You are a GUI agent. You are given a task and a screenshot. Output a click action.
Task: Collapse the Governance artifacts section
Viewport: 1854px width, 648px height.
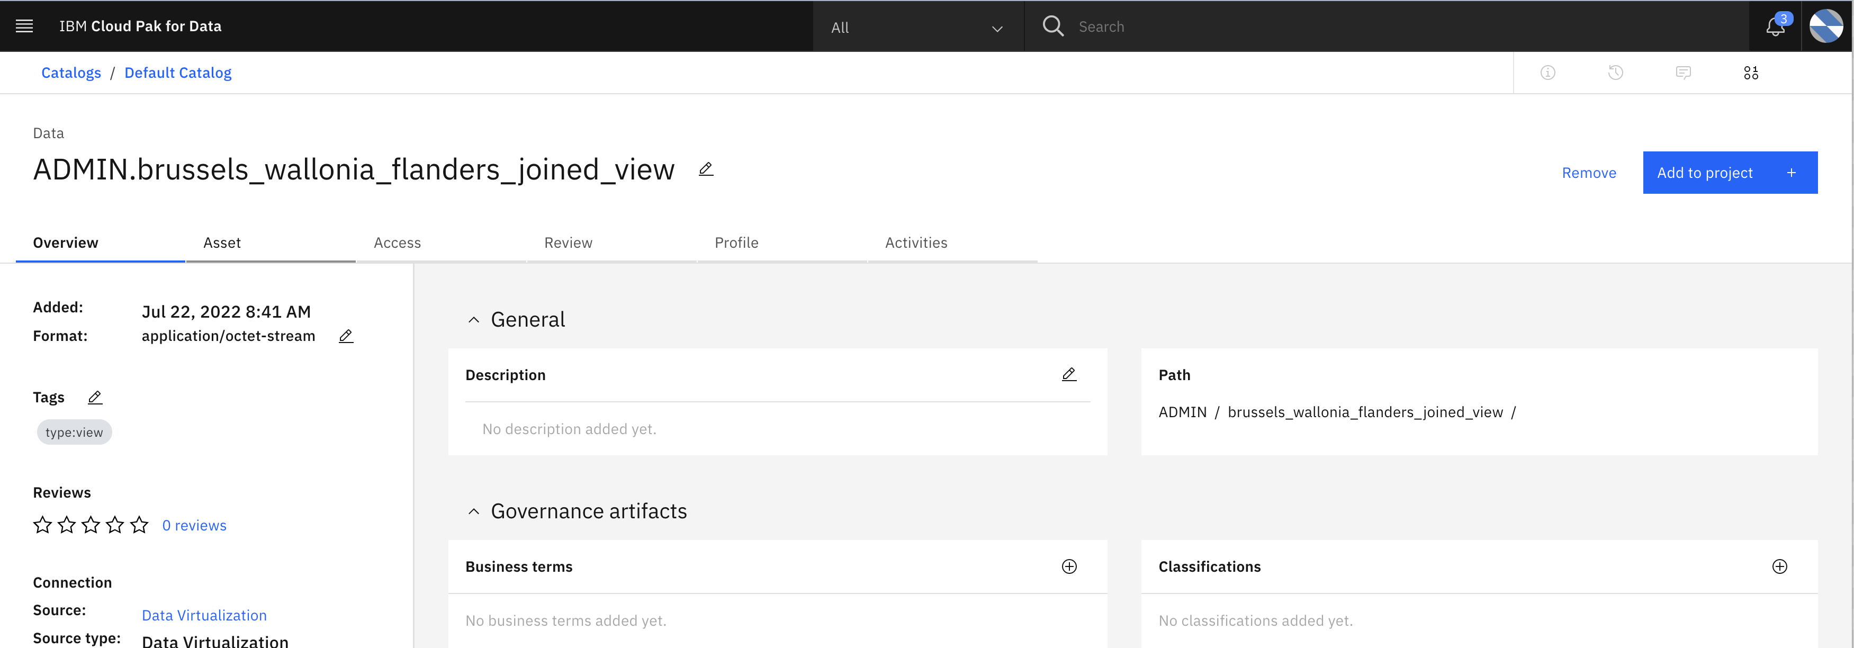point(474,511)
